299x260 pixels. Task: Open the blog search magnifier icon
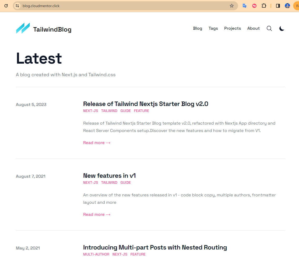pyautogui.click(x=269, y=28)
